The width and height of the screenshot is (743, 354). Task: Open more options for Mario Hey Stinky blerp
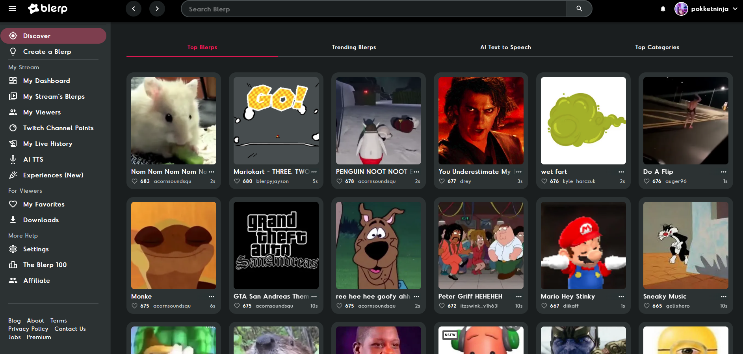621,297
